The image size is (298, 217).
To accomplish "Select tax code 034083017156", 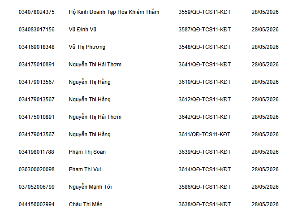I will 36,30.
